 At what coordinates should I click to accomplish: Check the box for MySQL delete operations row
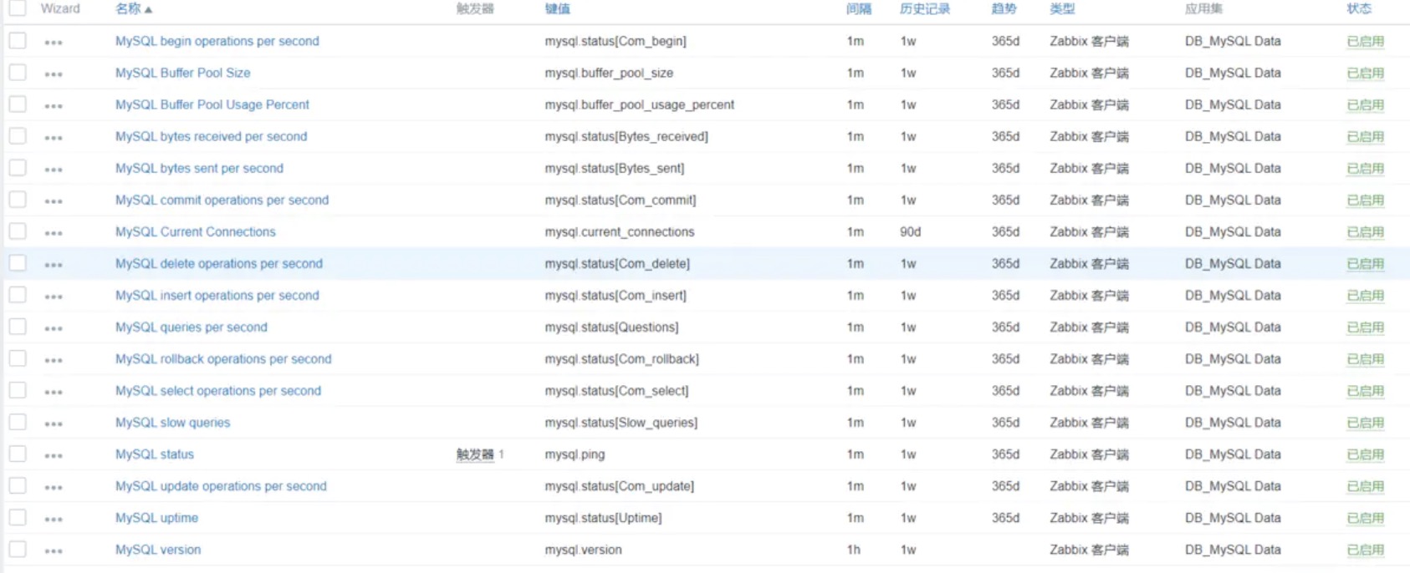(x=18, y=263)
